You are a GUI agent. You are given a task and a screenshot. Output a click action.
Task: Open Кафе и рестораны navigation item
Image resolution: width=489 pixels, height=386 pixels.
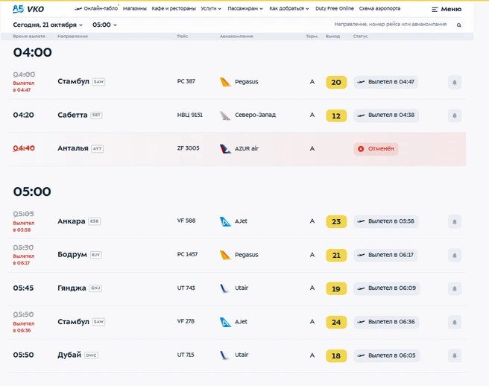click(x=174, y=8)
